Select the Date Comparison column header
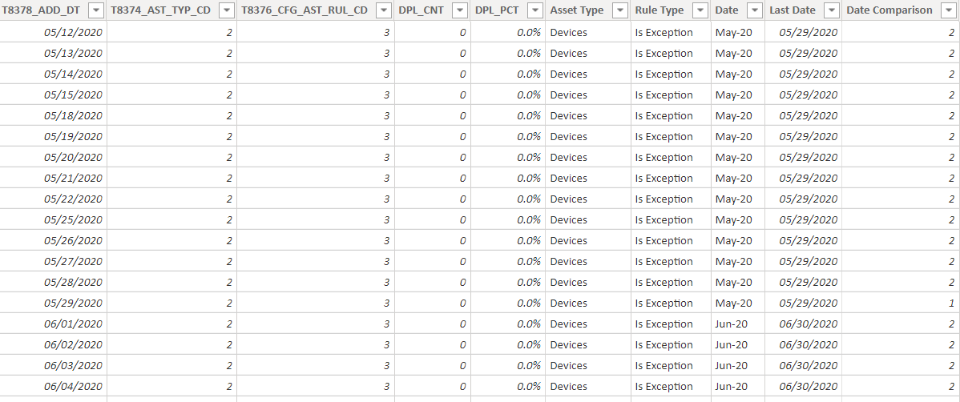Image resolution: width=960 pixels, height=402 pixels. click(x=889, y=10)
